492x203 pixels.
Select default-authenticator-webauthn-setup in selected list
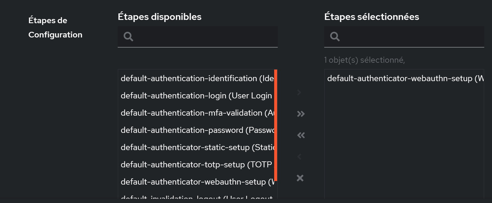(404, 78)
